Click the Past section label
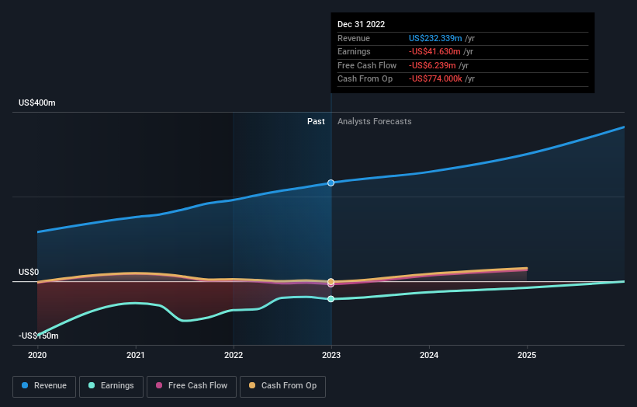 point(316,122)
